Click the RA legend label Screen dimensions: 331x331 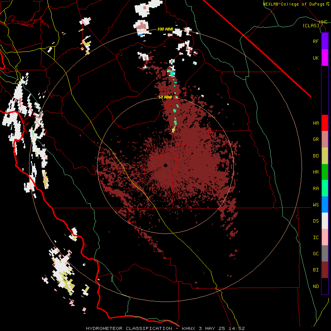316,189
